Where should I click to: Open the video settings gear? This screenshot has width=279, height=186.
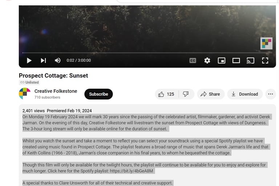(207, 61)
